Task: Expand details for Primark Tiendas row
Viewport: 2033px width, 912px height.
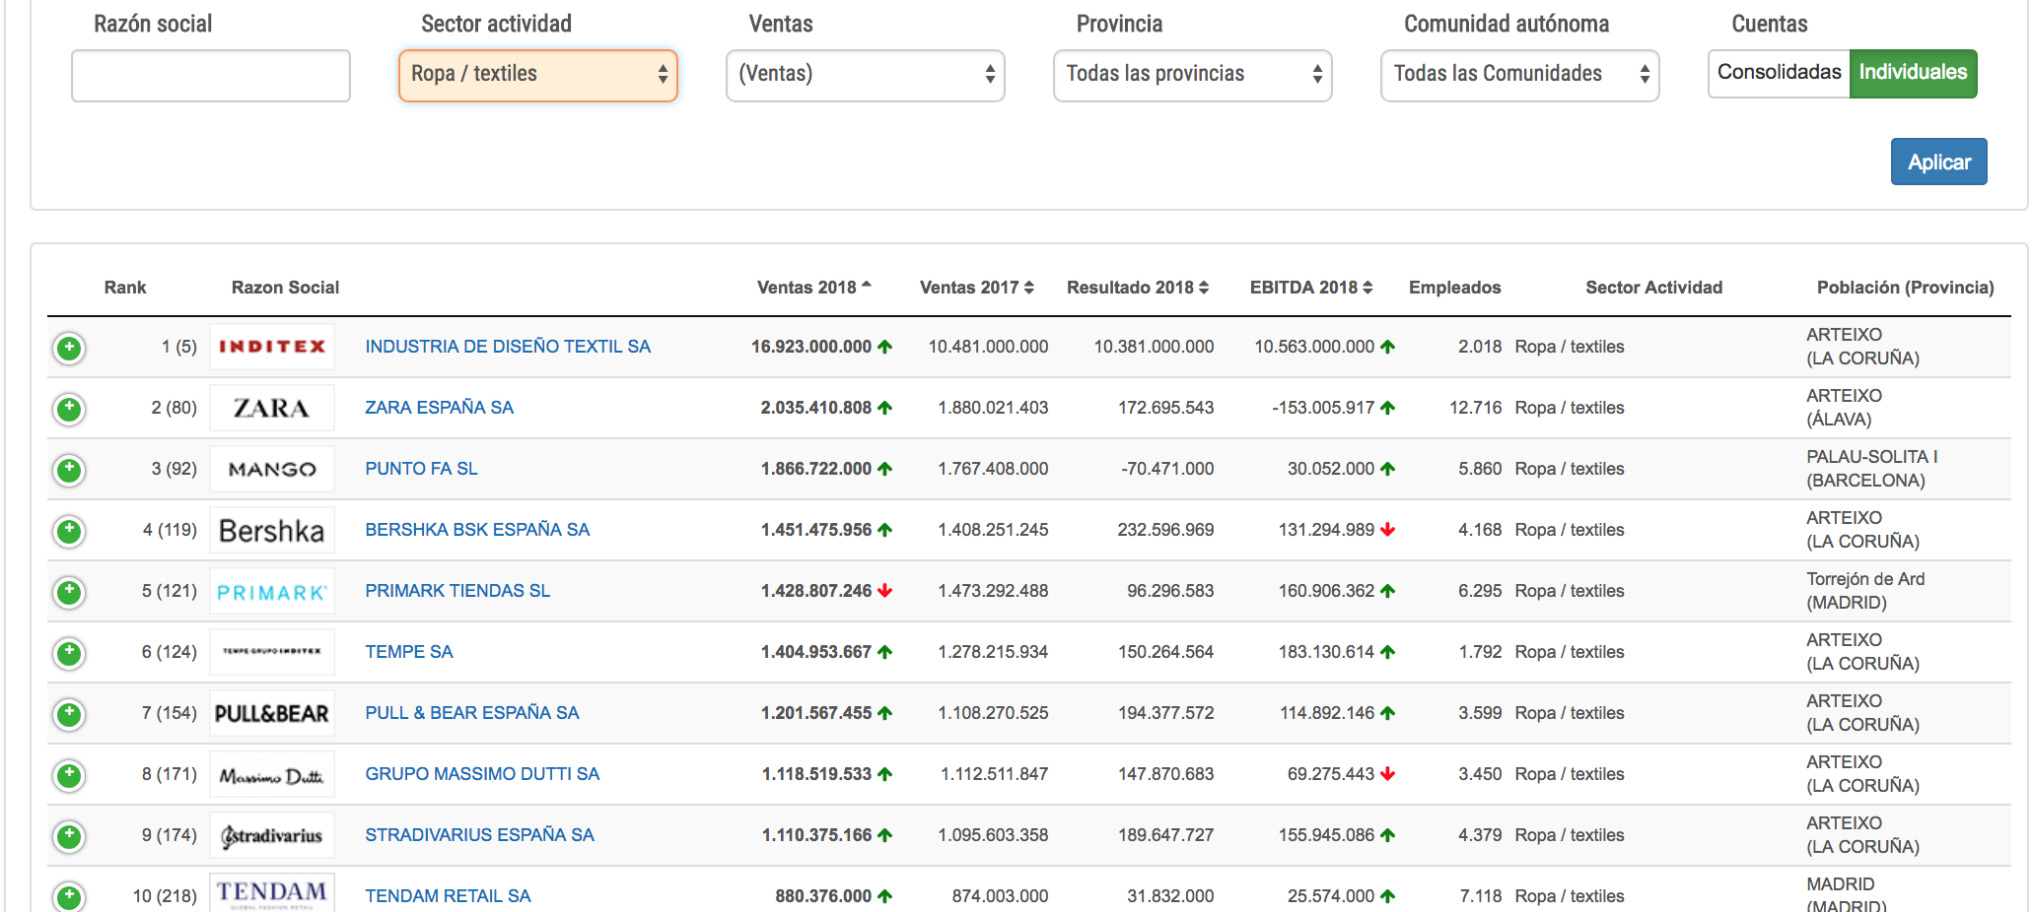Action: click(69, 592)
